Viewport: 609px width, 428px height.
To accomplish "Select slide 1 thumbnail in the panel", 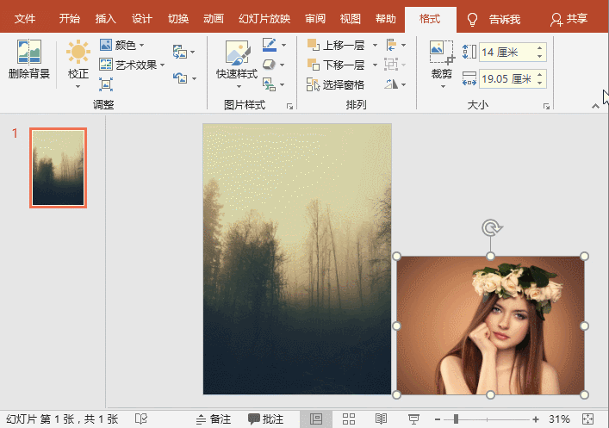I will pos(59,168).
